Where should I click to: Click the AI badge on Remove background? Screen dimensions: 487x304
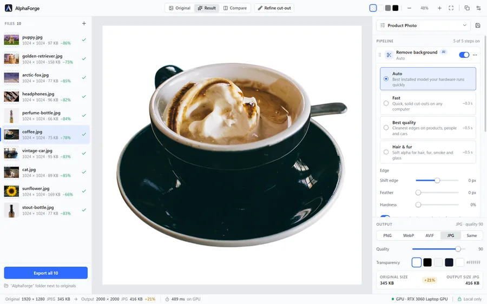pyautogui.click(x=444, y=52)
